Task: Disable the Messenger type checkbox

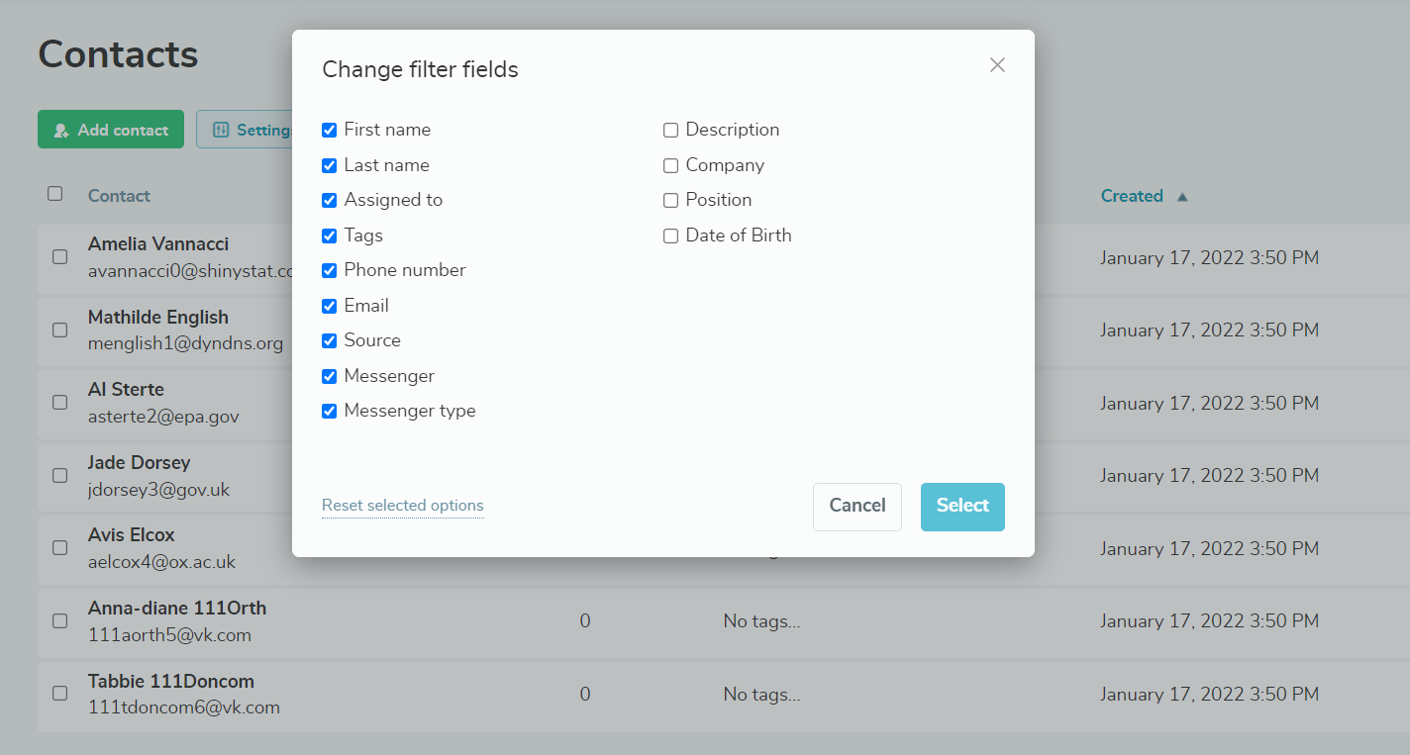Action: 330,411
